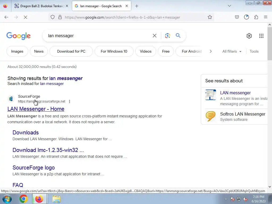
Task: Open the Firefox hamburger menu
Action: pos(266,17)
